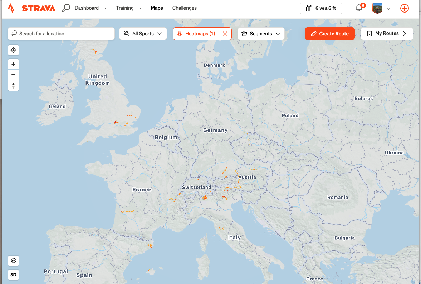The image size is (421, 284).
Task: Click the Germany label on the map
Action: coord(215,130)
